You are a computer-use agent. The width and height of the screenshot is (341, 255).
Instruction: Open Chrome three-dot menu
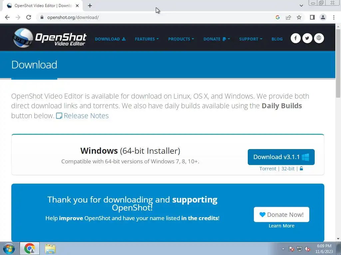[334, 17]
